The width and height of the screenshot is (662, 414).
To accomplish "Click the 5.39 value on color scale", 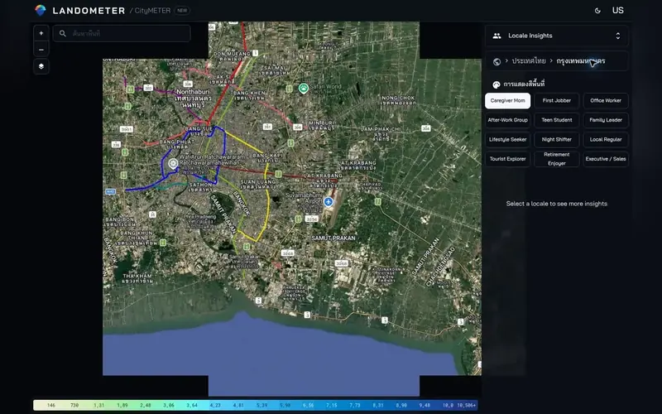I will 261,405.
